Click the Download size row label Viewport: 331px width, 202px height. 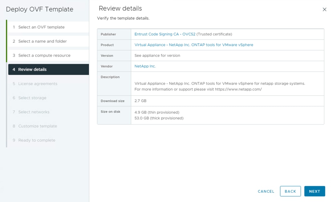(113, 101)
